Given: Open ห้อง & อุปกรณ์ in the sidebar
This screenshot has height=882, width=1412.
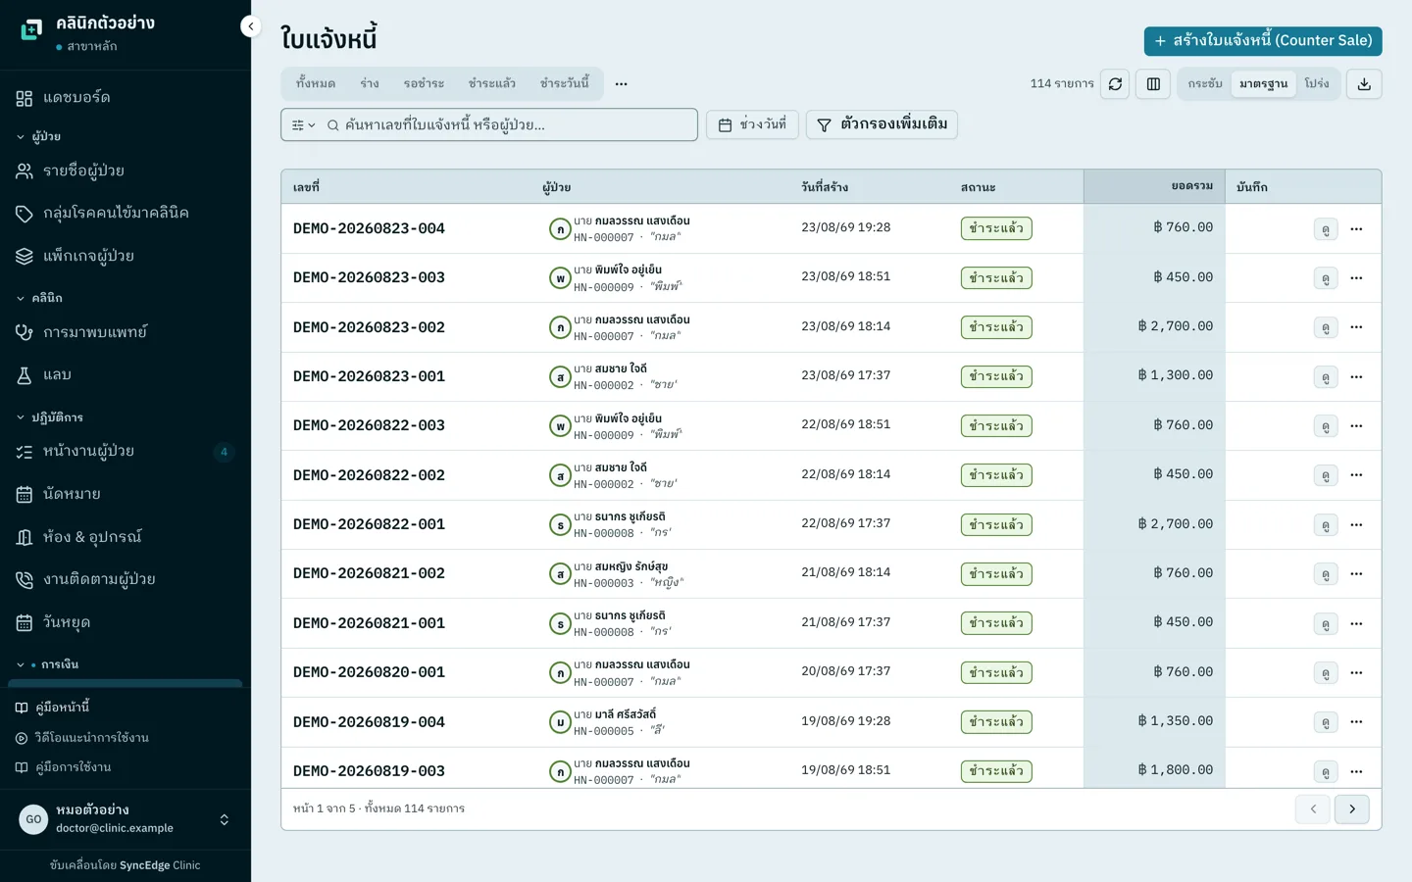Looking at the screenshot, I should tap(126, 537).
